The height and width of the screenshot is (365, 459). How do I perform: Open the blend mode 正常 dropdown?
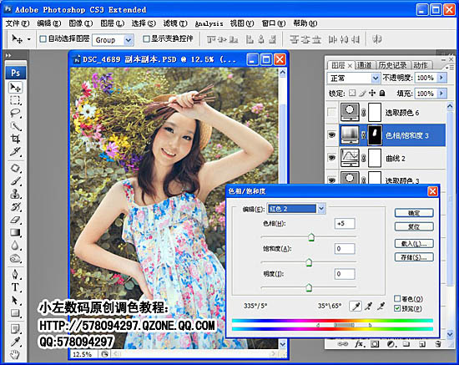pyautogui.click(x=353, y=78)
